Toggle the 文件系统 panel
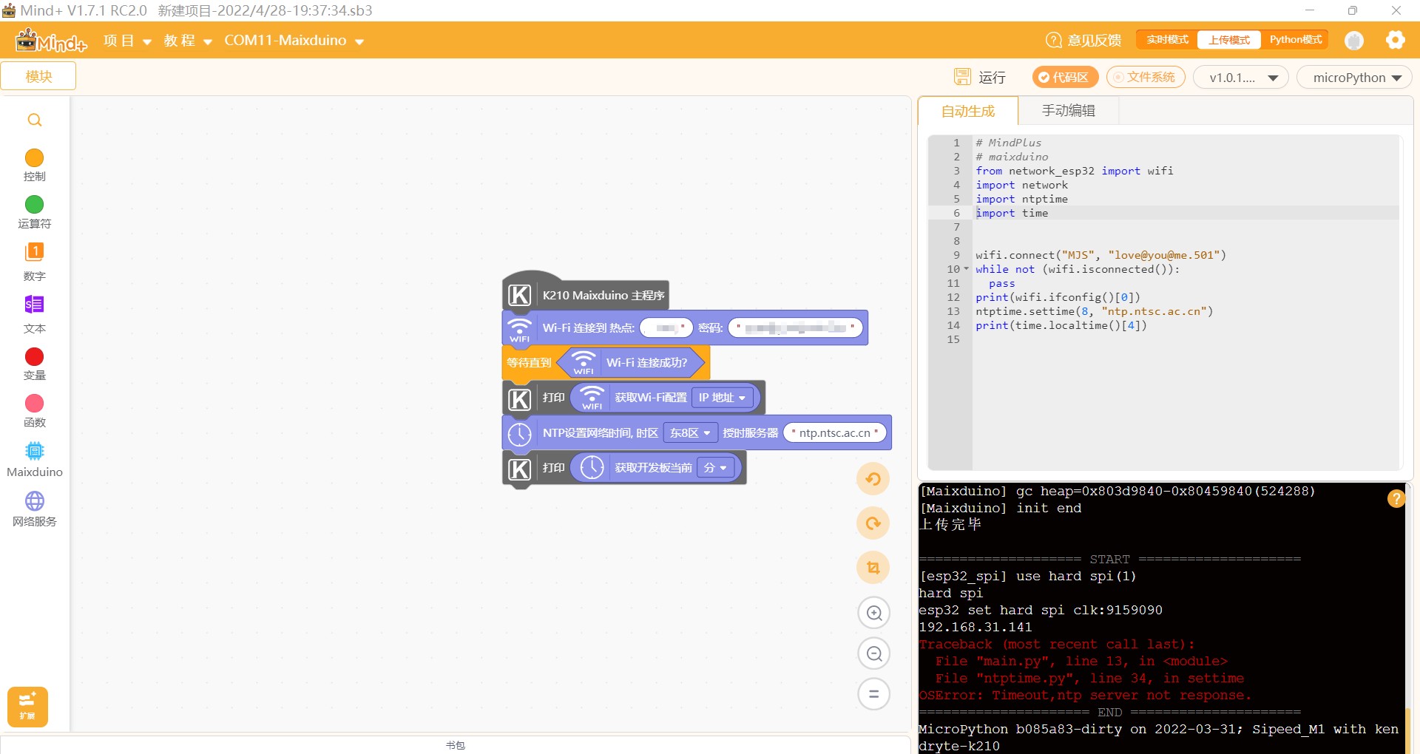This screenshot has width=1420, height=754. [1146, 77]
